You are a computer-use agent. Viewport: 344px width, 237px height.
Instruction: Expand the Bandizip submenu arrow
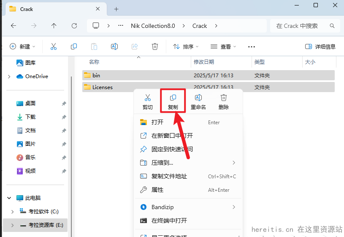234,207
